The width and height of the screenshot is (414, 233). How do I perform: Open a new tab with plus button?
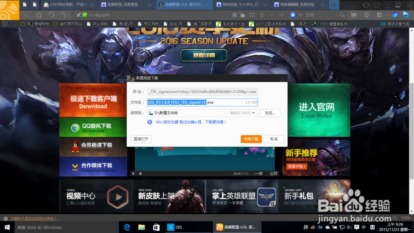click(x=334, y=5)
